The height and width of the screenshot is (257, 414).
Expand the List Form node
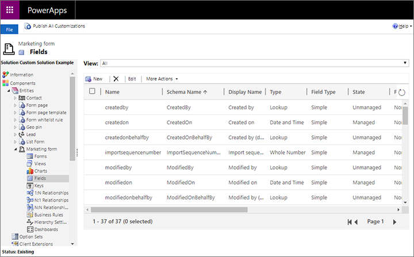point(15,142)
